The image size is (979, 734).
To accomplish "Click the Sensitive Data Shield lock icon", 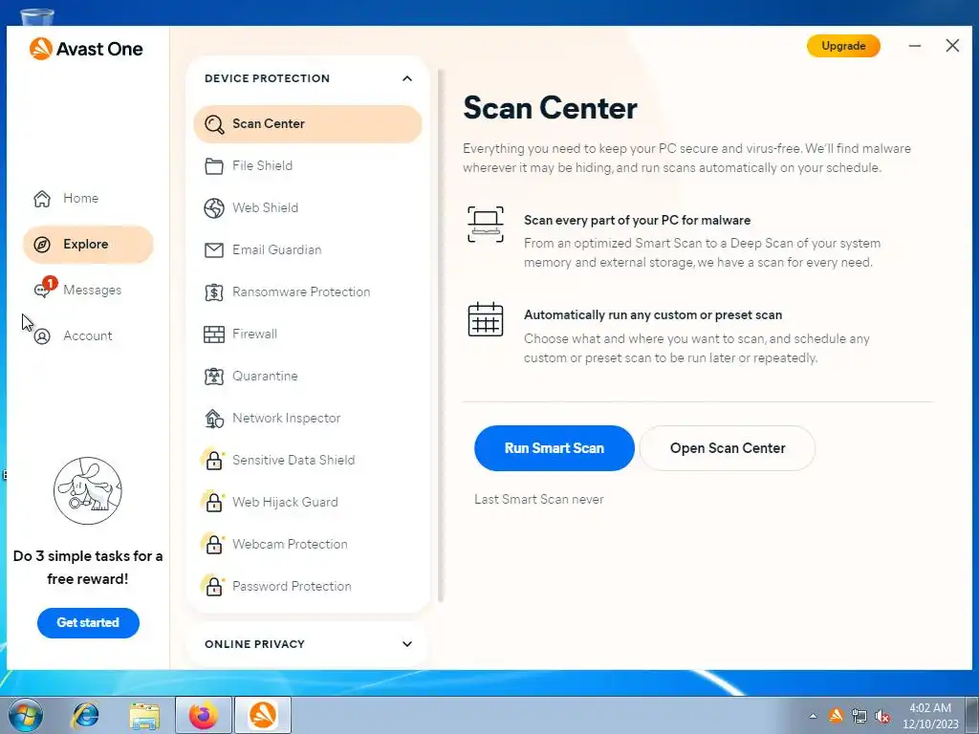I will pos(213,461).
